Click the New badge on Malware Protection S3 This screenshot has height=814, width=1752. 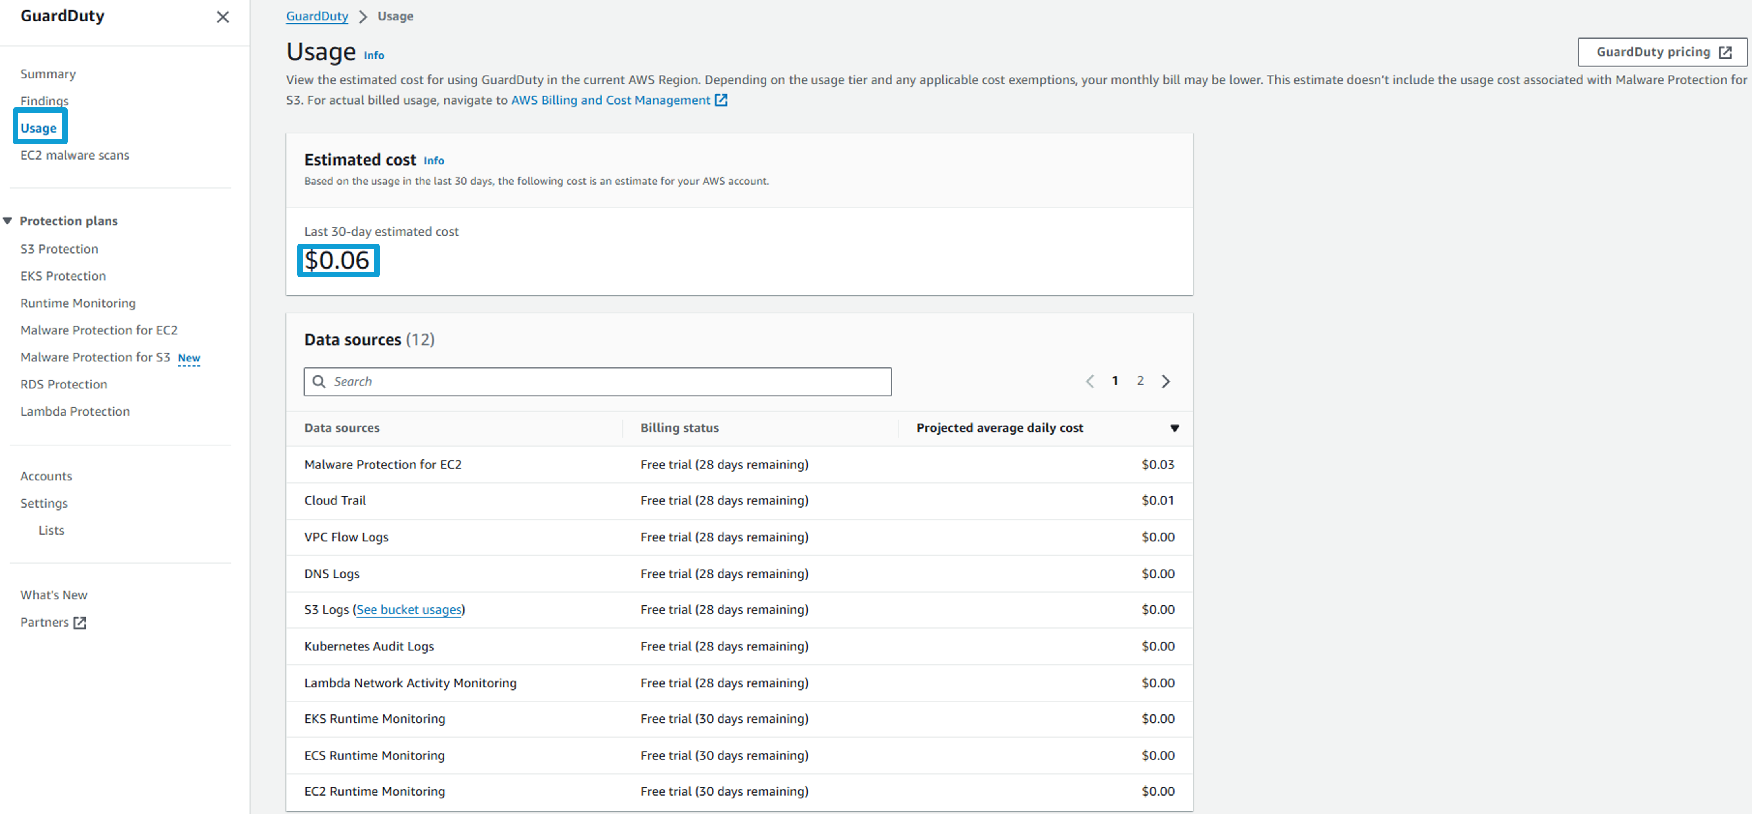coord(189,358)
